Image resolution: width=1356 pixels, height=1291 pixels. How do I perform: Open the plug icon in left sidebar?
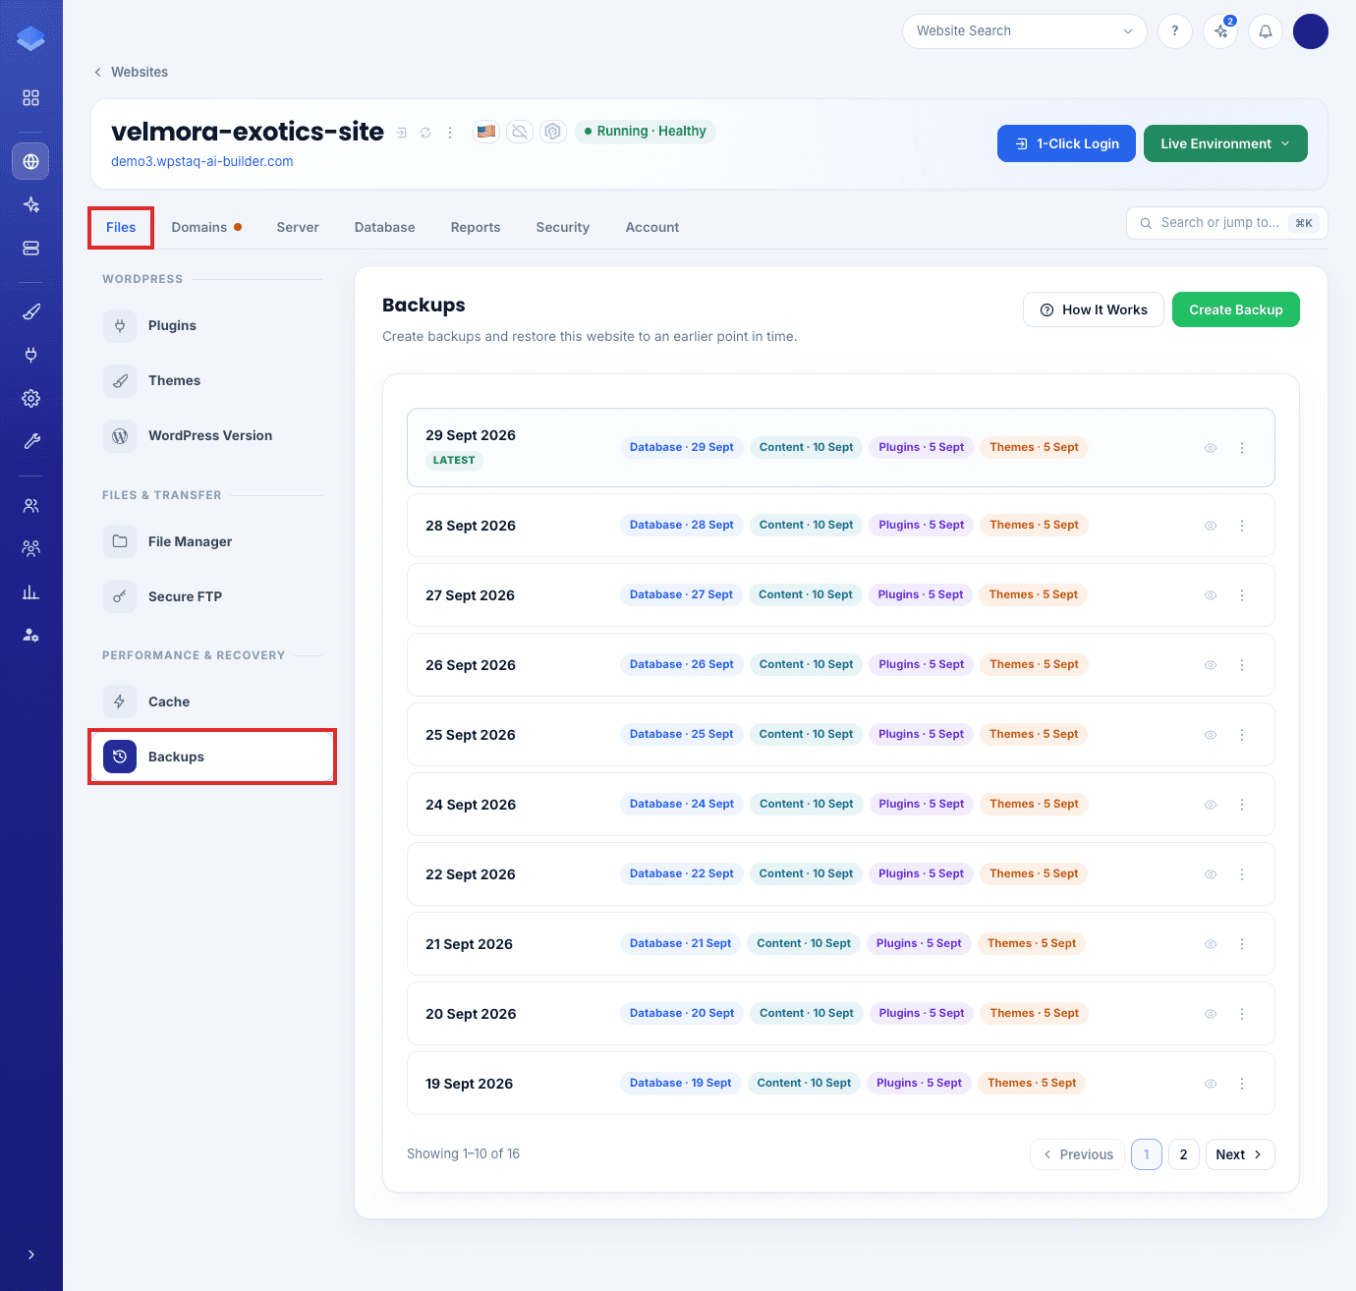(x=31, y=355)
